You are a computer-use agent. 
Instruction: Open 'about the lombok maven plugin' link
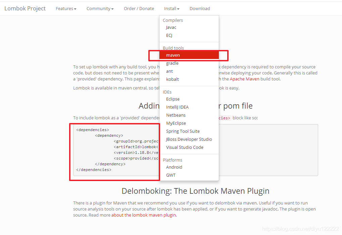pos(144,215)
